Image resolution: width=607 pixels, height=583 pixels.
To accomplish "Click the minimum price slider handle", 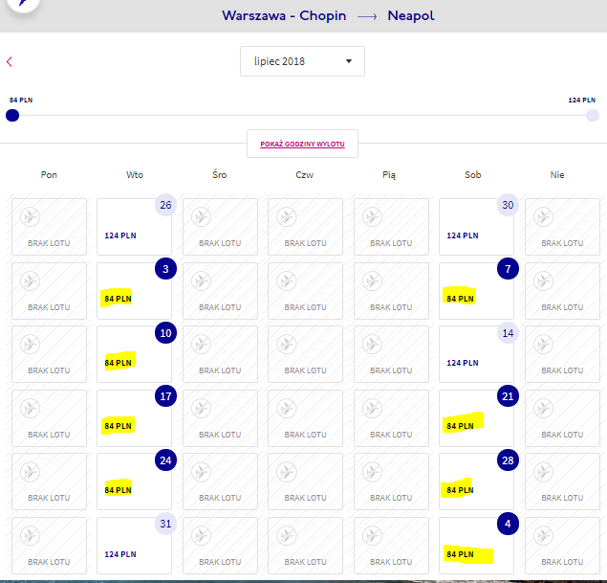I will pyautogui.click(x=12, y=116).
